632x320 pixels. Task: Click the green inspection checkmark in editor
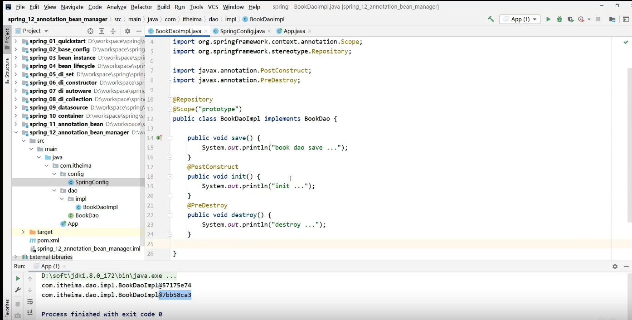(x=626, y=42)
